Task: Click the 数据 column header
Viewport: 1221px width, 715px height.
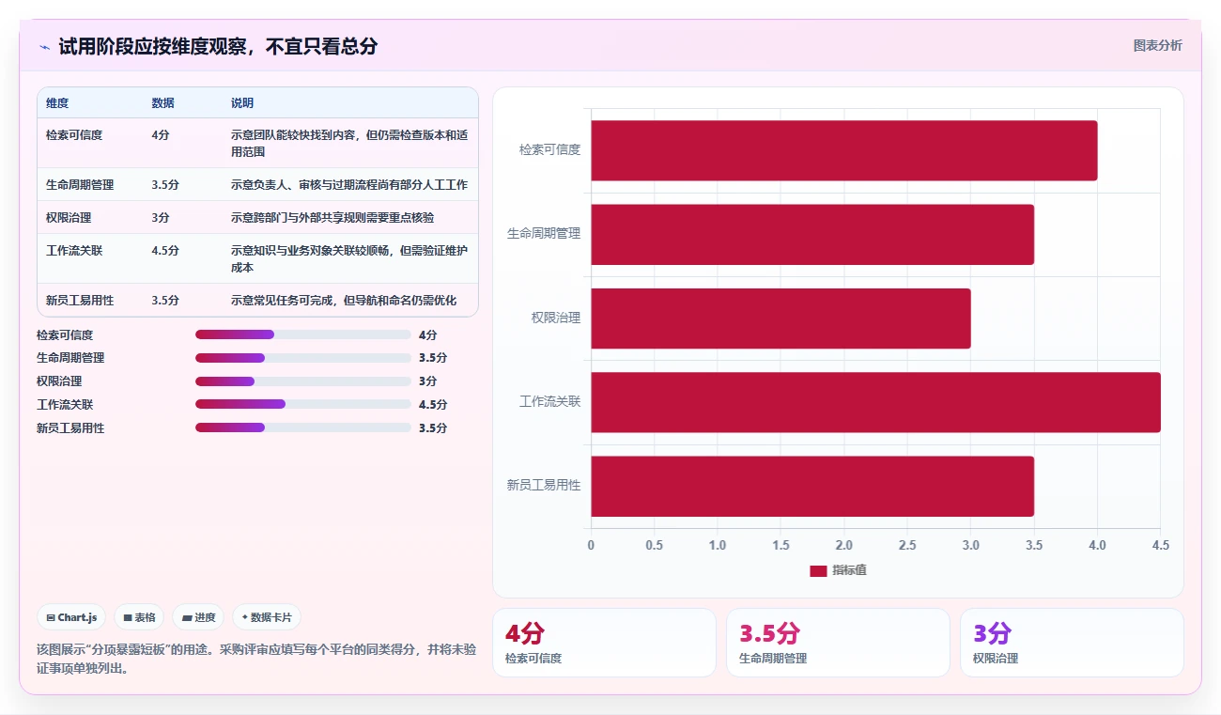Action: coord(162,102)
